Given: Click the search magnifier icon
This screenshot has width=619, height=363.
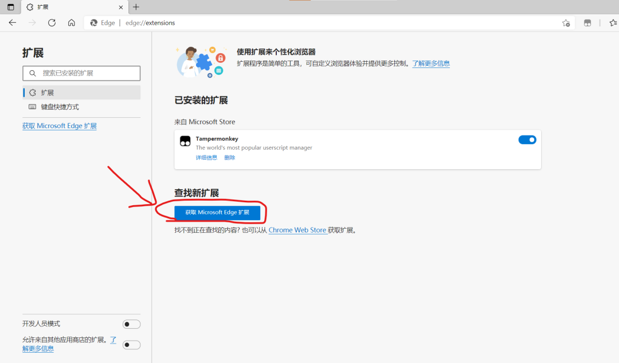Looking at the screenshot, I should tap(33, 73).
